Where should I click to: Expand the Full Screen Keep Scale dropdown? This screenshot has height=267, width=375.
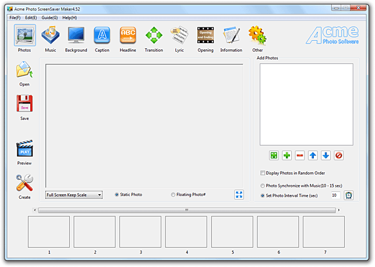coord(74,195)
